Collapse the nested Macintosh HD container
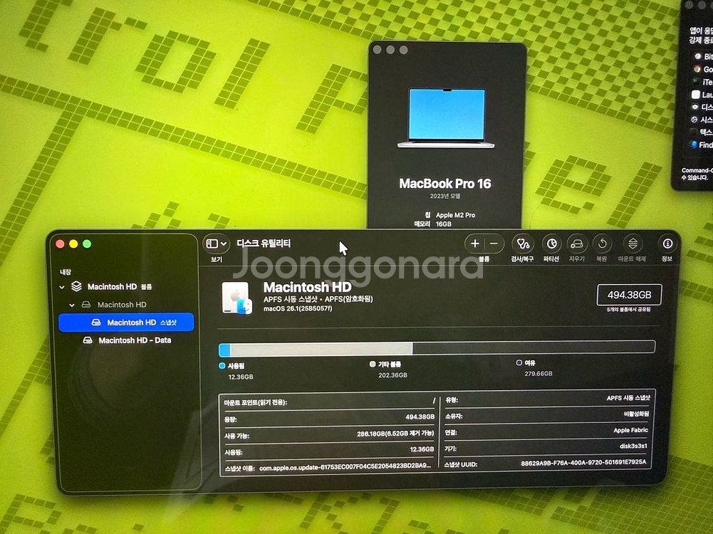 (73, 305)
